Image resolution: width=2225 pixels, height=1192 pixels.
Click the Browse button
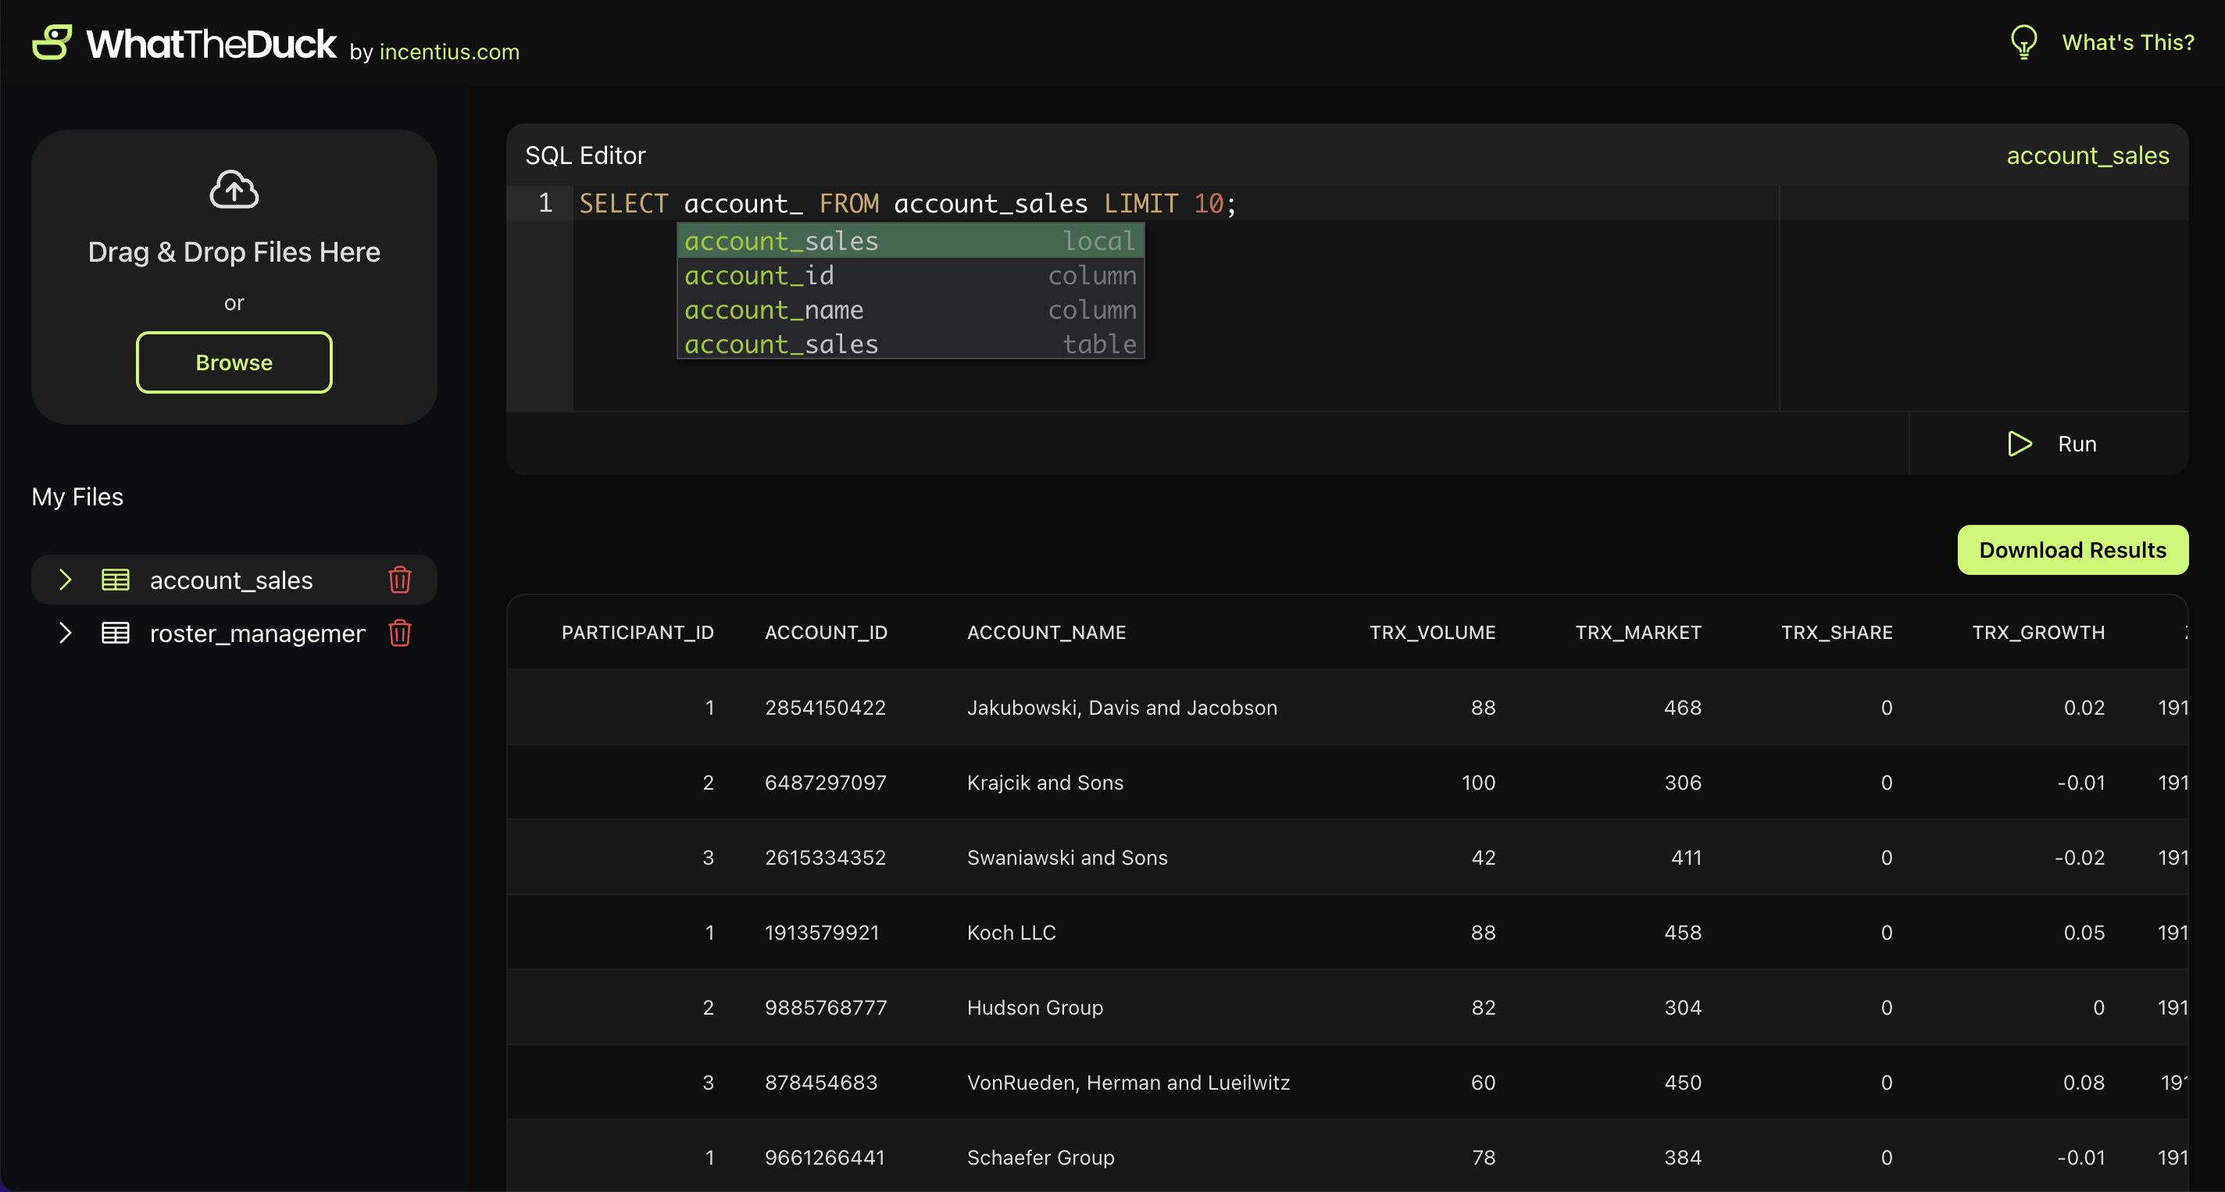coord(234,362)
